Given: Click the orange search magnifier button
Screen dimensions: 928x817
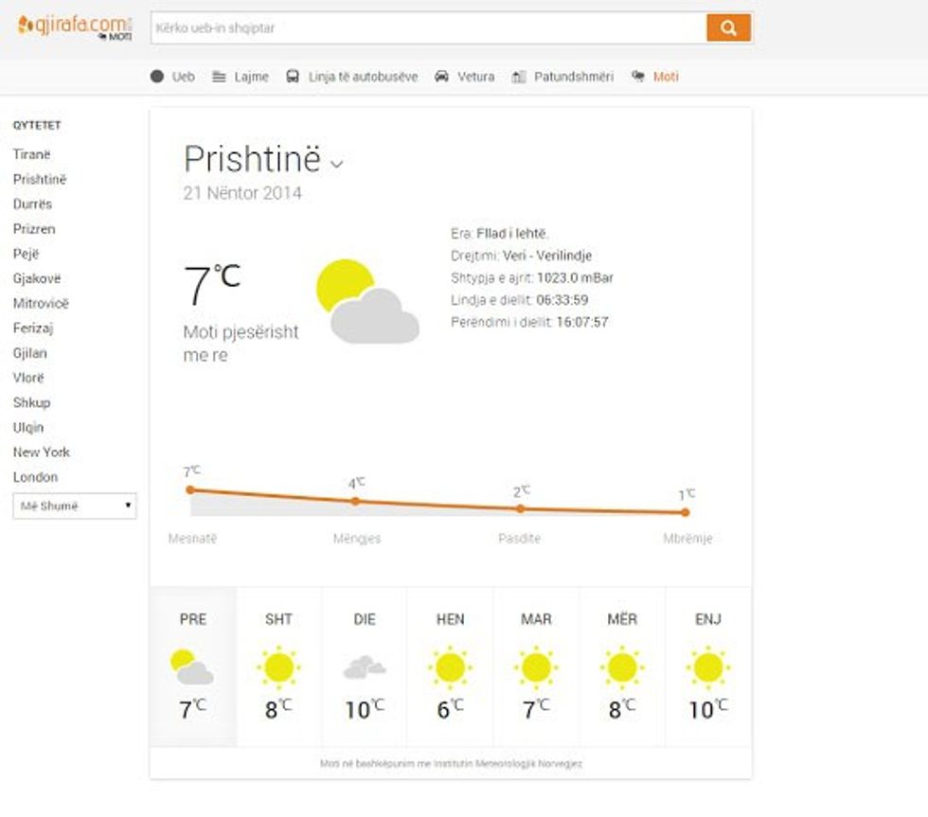Looking at the screenshot, I should (x=728, y=27).
